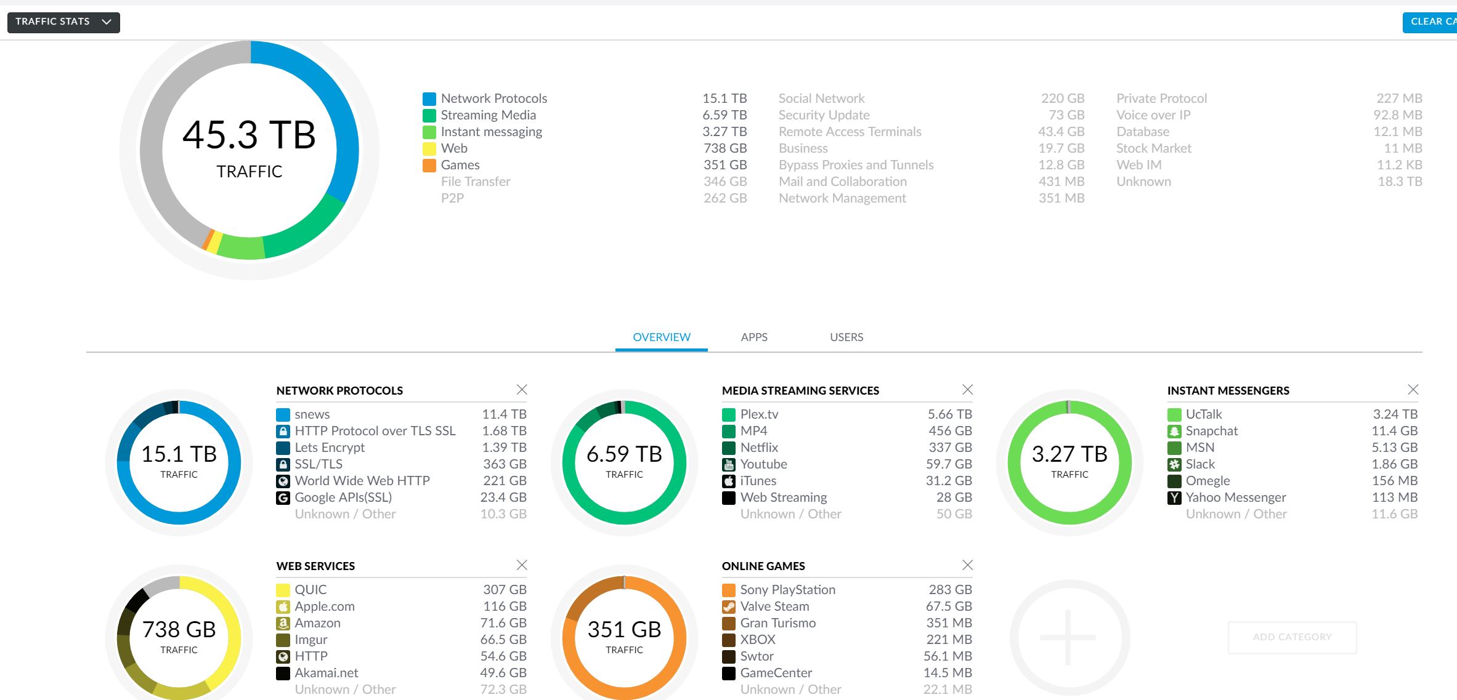Close the Online Games panel

tap(968, 565)
